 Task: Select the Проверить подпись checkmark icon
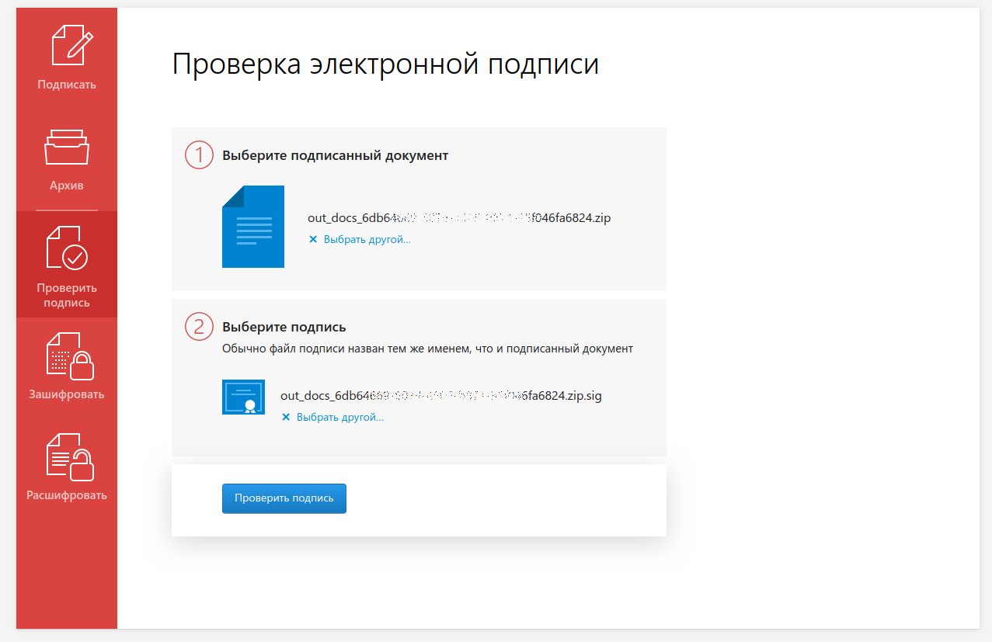click(x=67, y=248)
